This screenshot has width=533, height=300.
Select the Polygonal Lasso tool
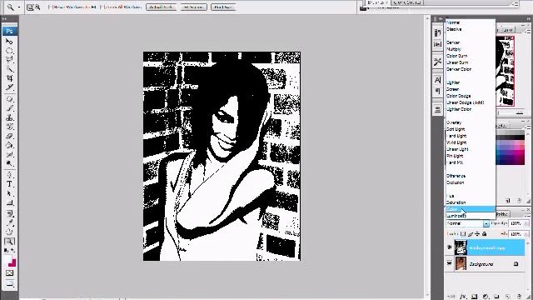tap(9, 60)
